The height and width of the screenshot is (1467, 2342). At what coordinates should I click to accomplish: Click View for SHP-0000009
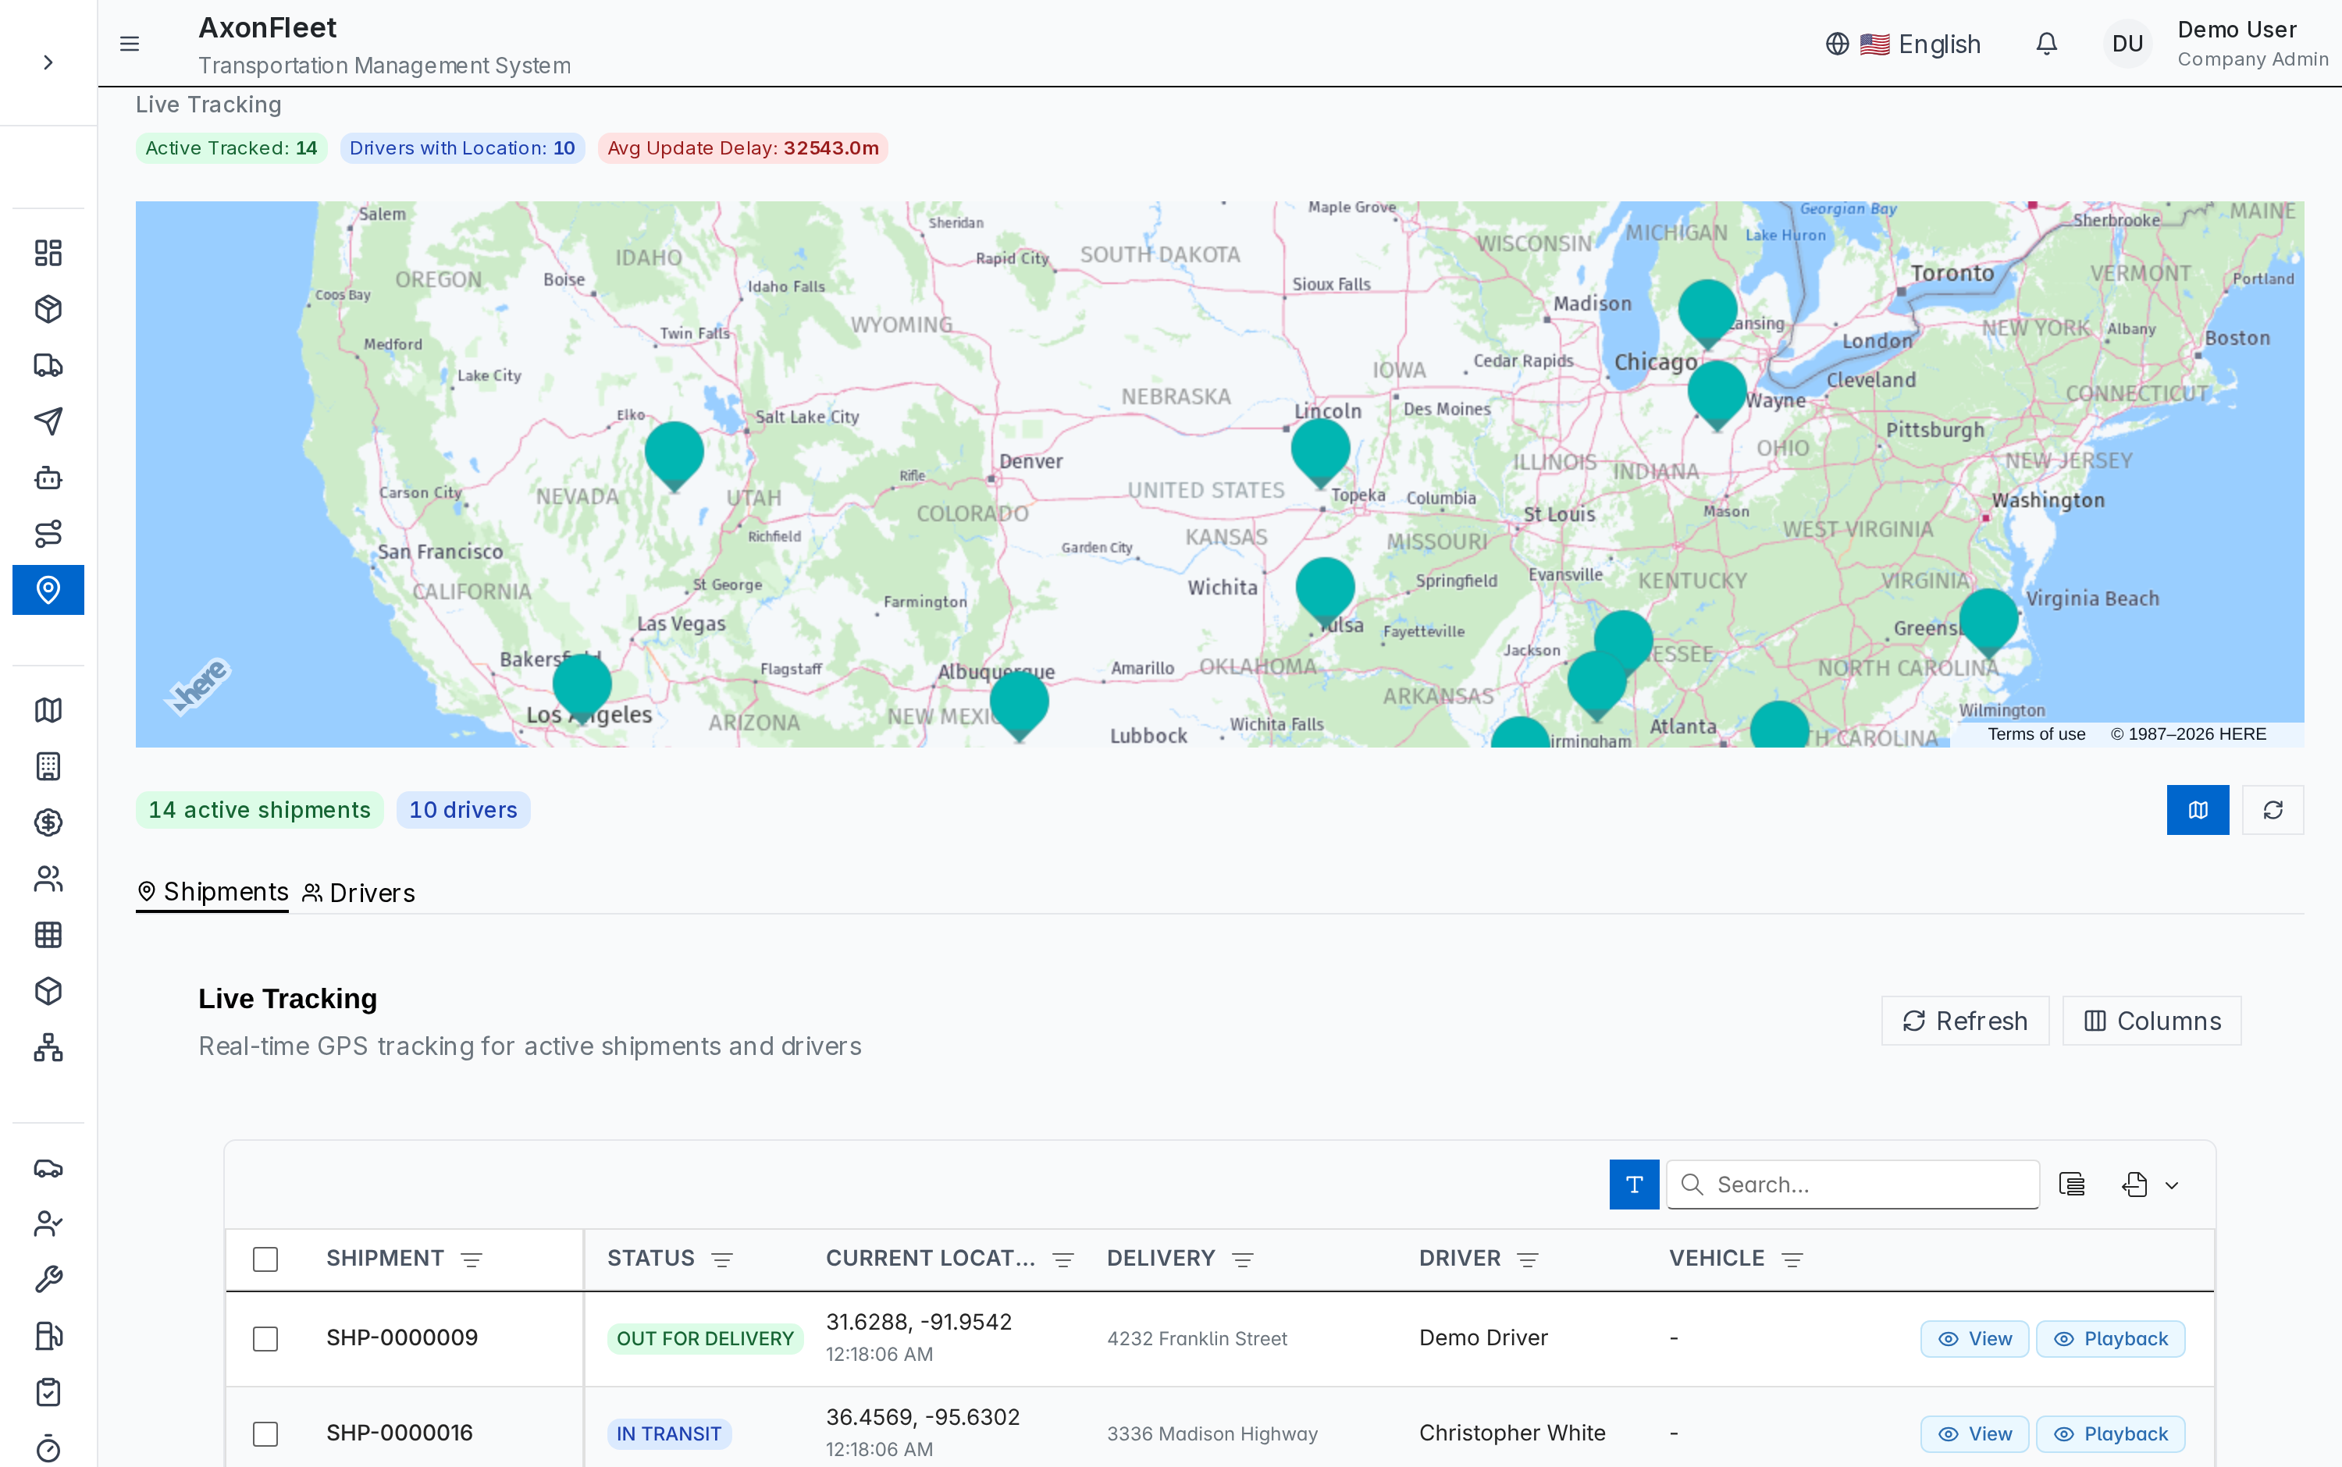coord(1974,1339)
